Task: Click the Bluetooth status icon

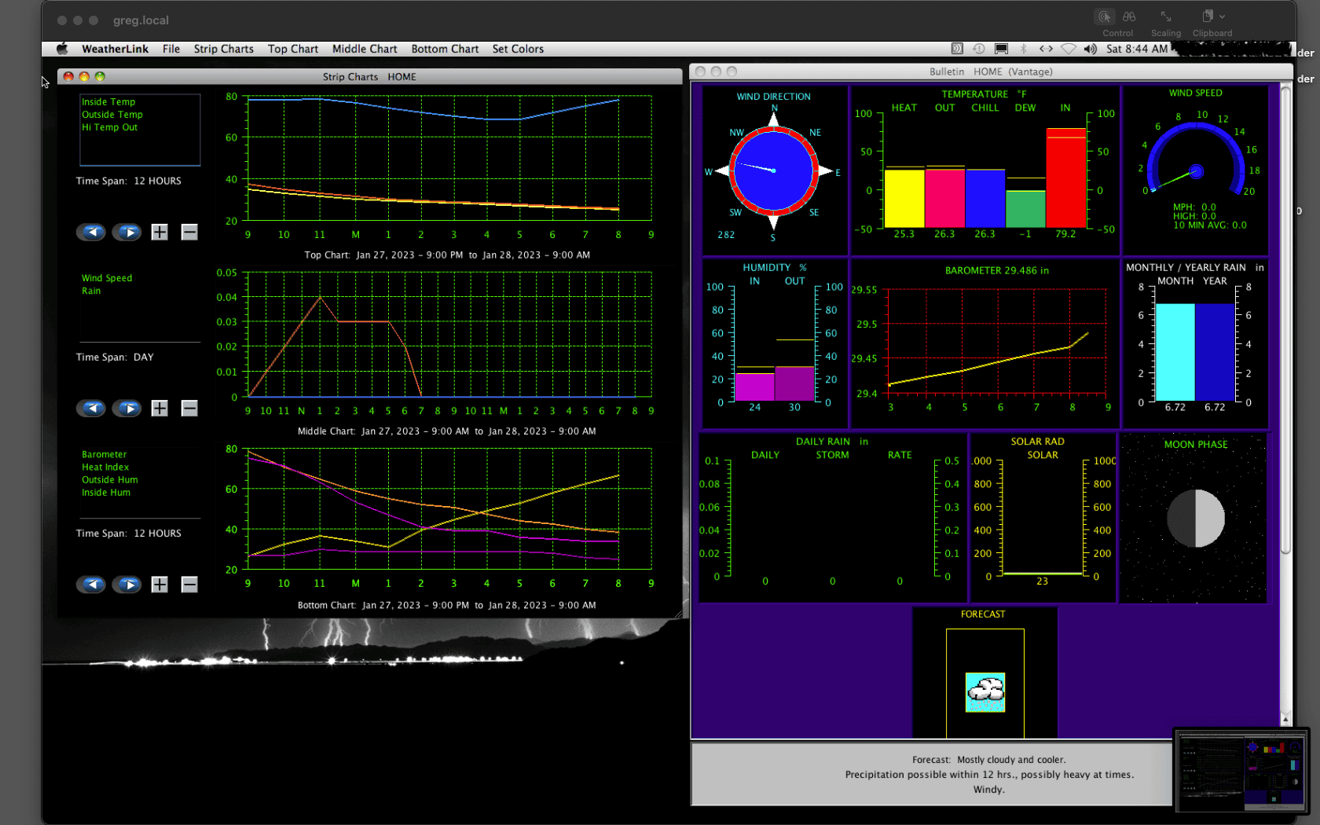Action: click(1023, 49)
